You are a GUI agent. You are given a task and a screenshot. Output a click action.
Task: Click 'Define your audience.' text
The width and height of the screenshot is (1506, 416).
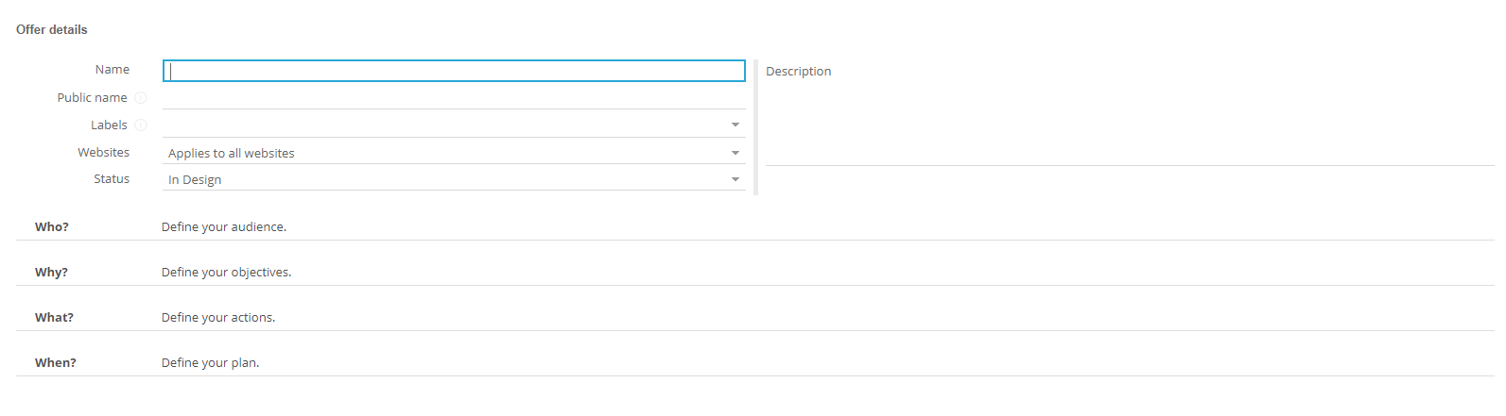224,227
